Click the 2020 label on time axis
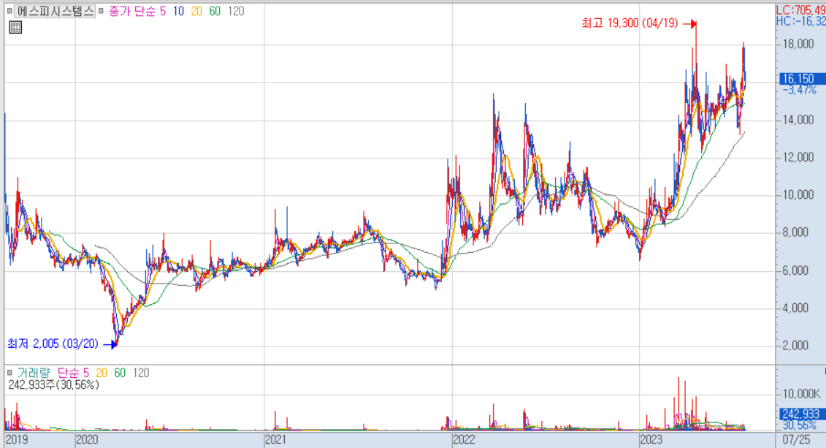The height and width of the screenshot is (448, 826). tap(88, 439)
